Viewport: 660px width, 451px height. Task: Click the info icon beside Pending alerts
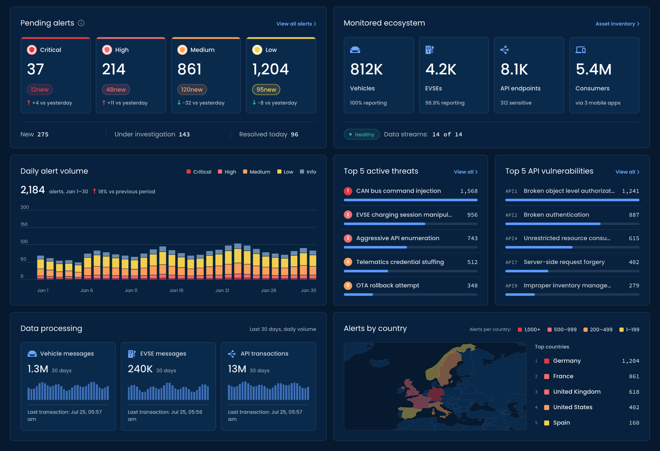click(81, 23)
